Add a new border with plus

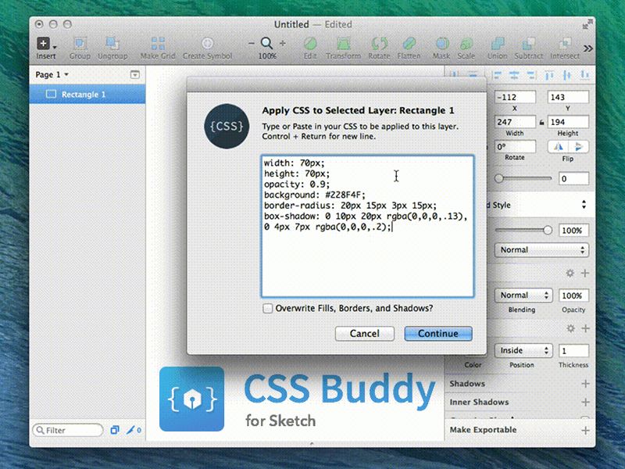click(585, 328)
